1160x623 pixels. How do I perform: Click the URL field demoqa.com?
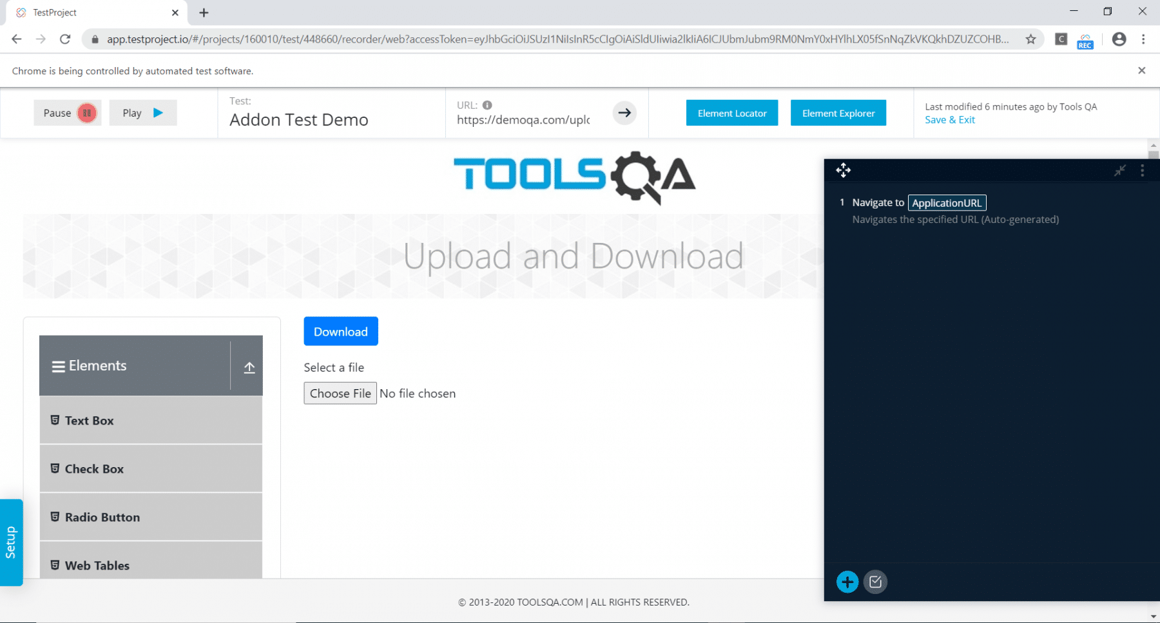tap(523, 120)
